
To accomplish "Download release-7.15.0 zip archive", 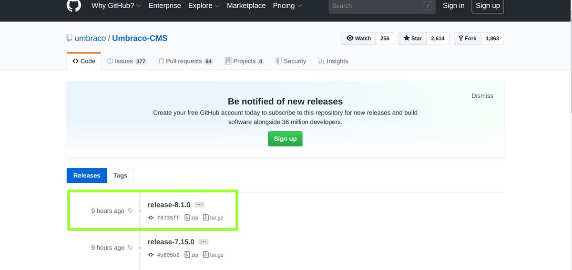I will click(192, 255).
